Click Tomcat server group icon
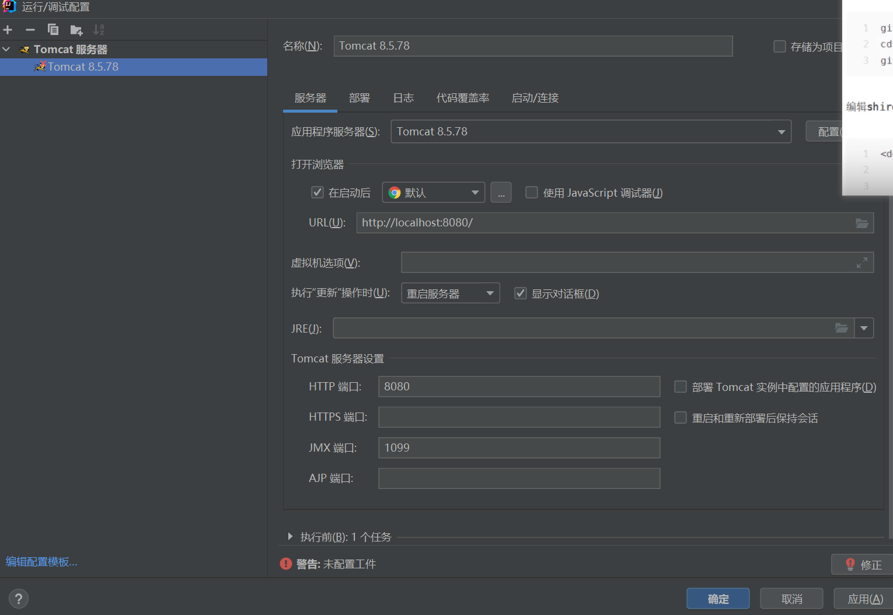This screenshot has height=615, width=893. tap(25, 50)
